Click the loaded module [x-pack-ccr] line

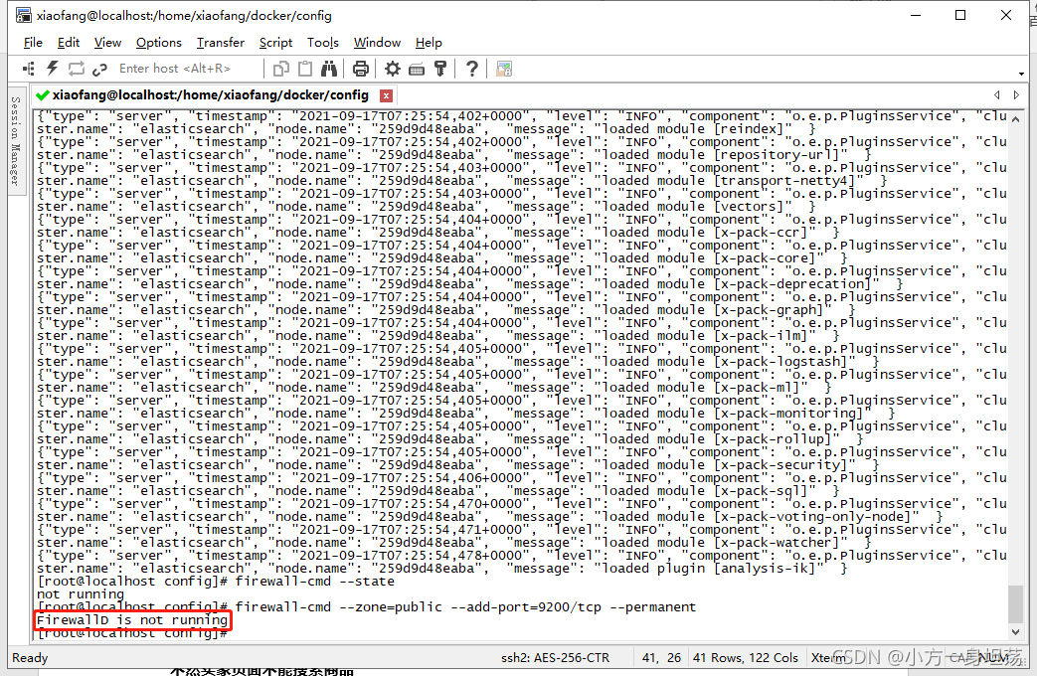(437, 233)
